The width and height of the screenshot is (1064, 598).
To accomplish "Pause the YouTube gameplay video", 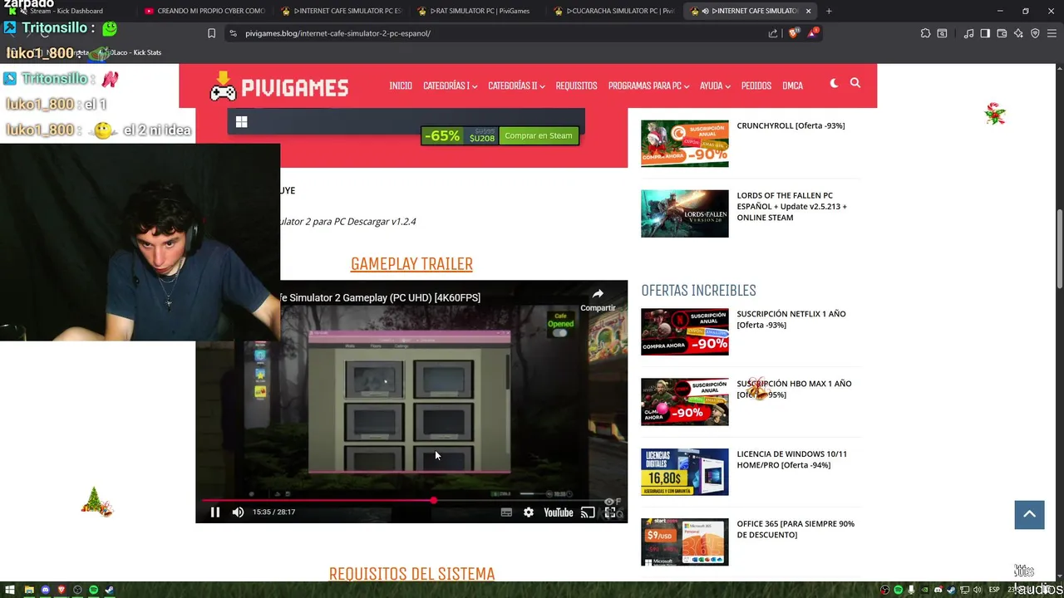I will click(214, 512).
